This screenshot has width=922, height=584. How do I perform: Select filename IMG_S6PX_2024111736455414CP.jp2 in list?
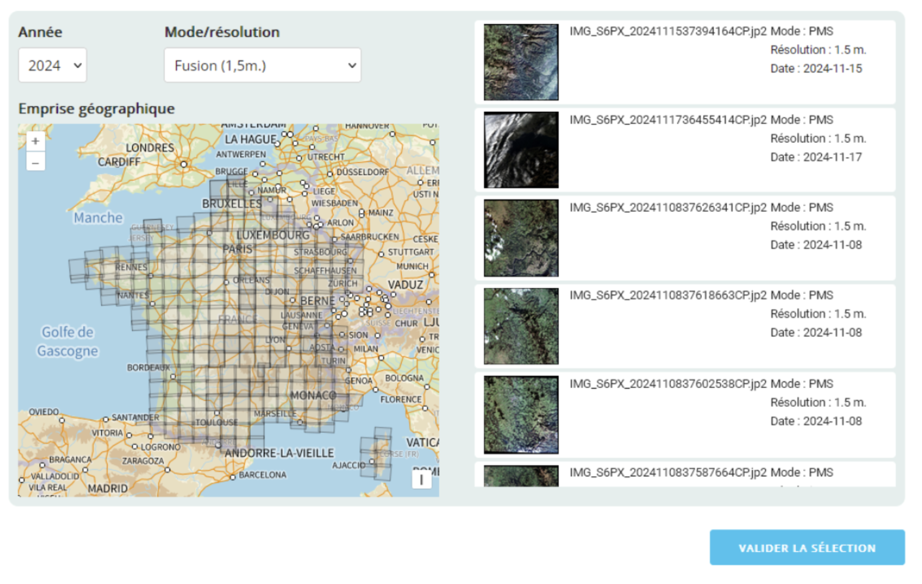tap(668, 120)
